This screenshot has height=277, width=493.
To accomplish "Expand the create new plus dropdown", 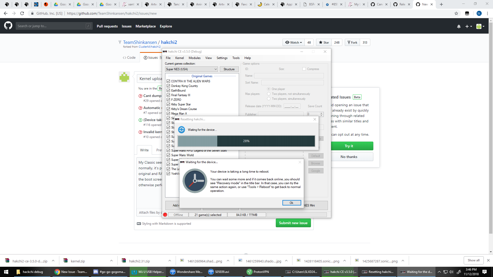I will [469, 26].
